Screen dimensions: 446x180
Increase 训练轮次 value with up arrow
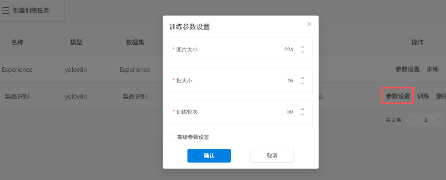click(302, 109)
